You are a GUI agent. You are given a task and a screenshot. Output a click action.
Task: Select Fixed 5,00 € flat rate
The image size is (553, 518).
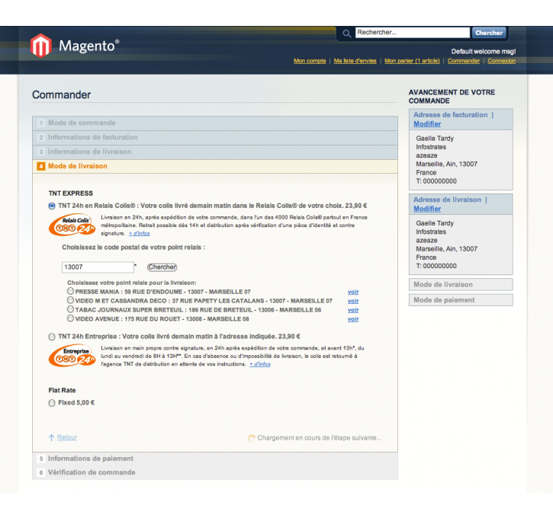click(52, 403)
